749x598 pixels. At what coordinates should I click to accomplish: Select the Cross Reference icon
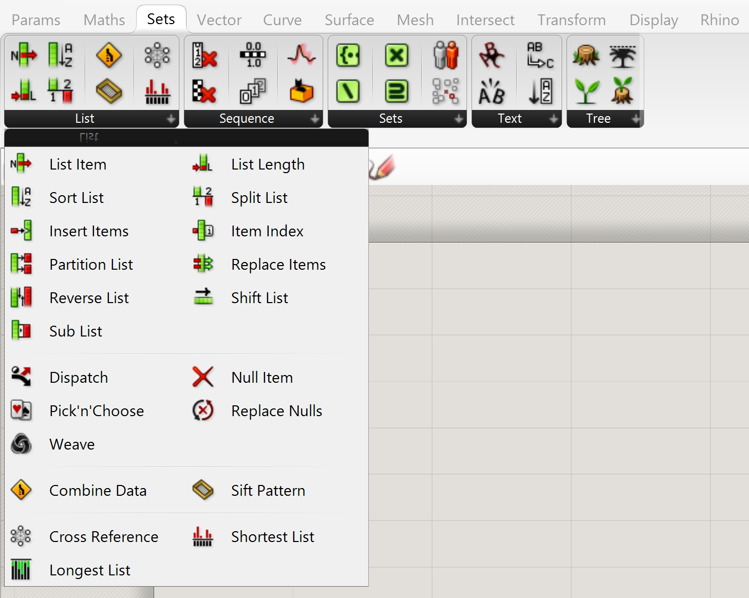(157, 55)
